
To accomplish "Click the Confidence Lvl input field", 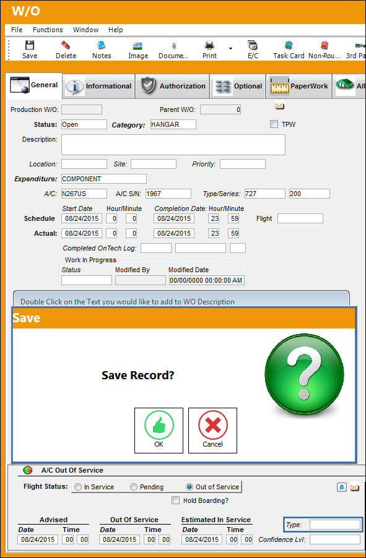I will coord(334,539).
